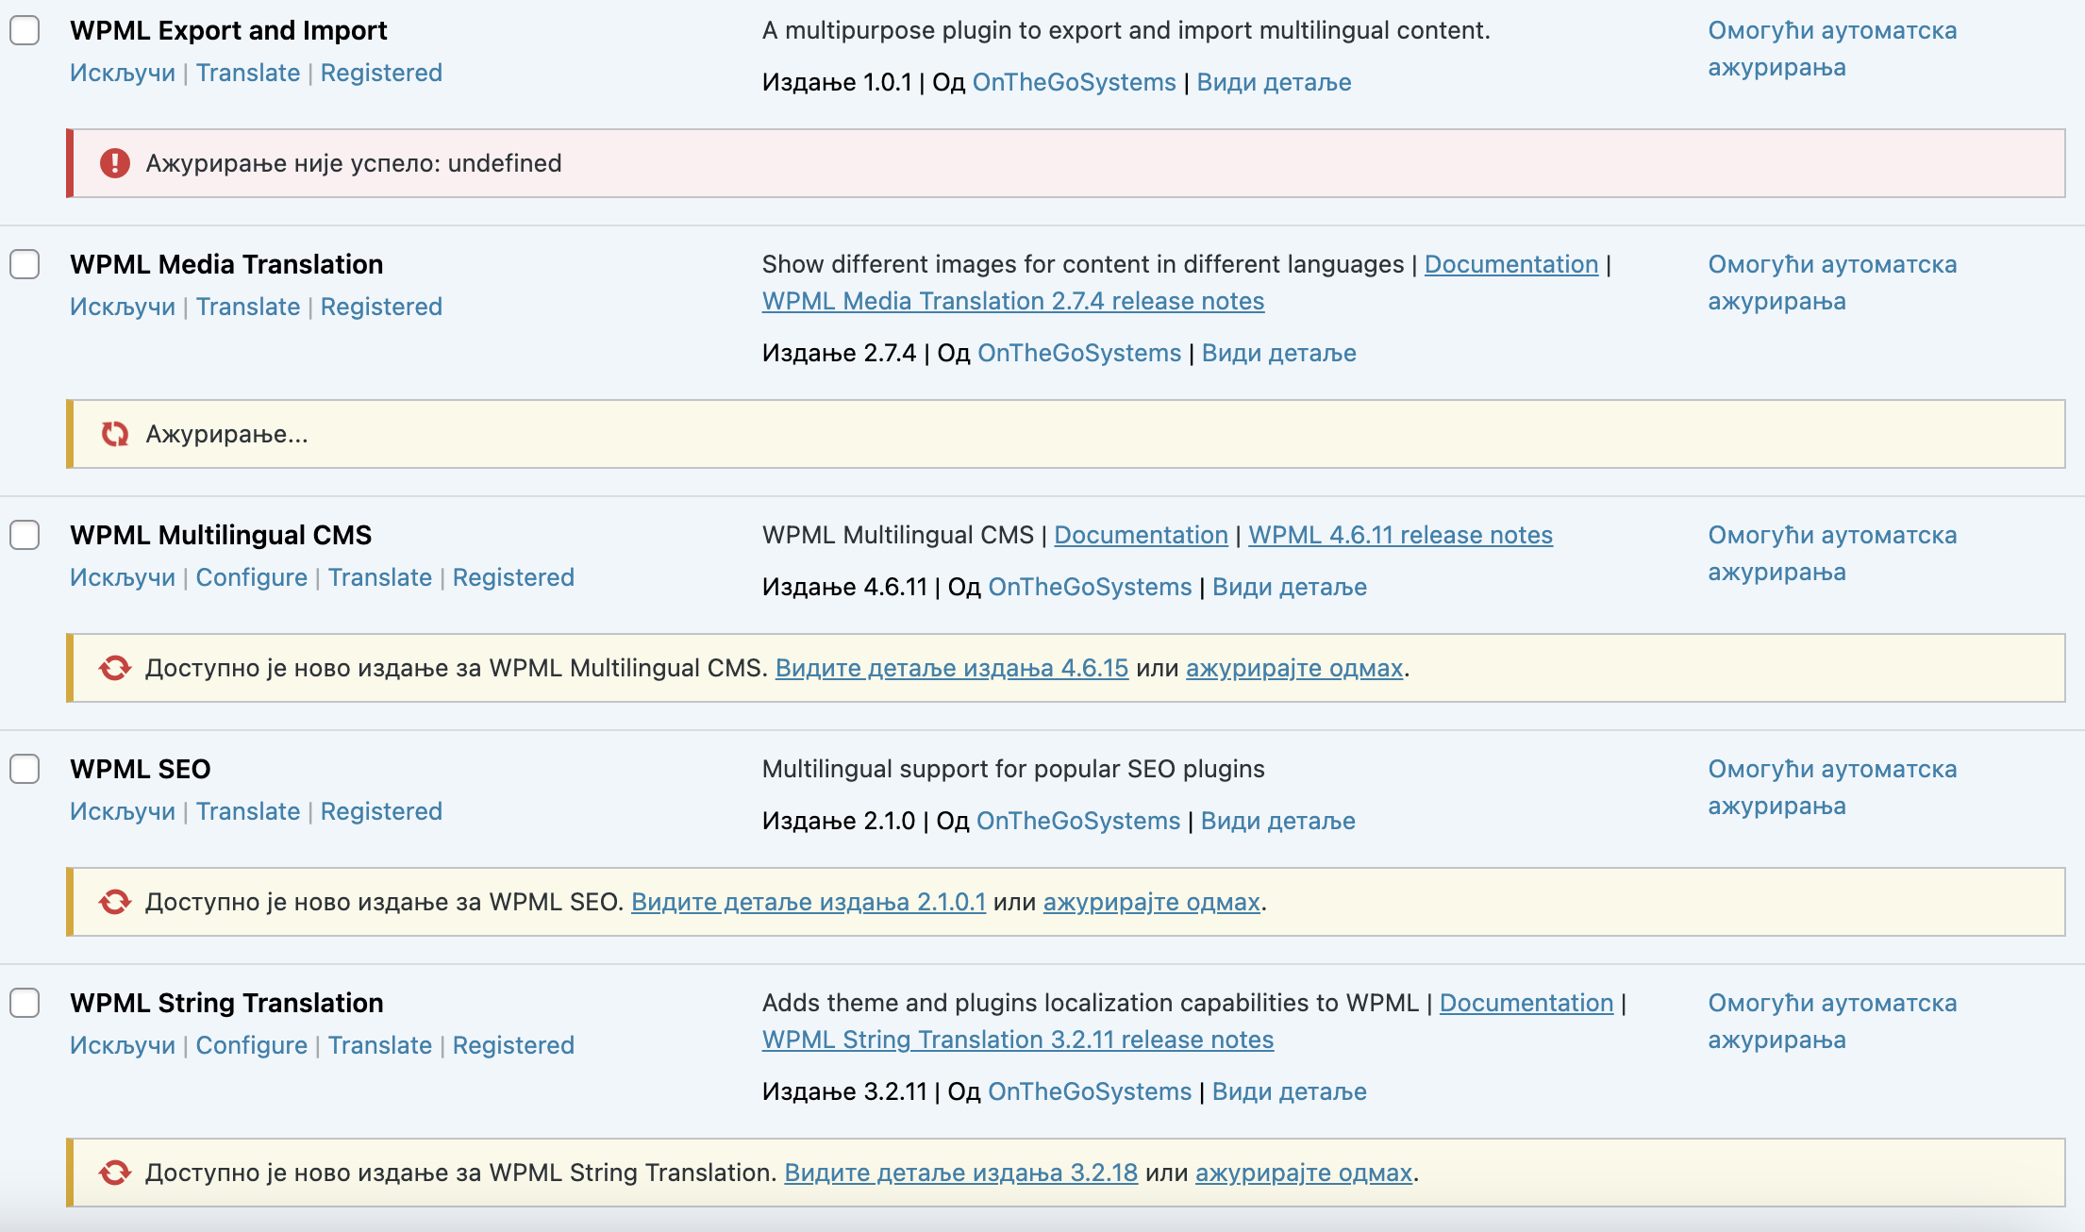Click Translate under WPML String Translation
Image resolution: width=2085 pixels, height=1232 pixels.
380,1045
